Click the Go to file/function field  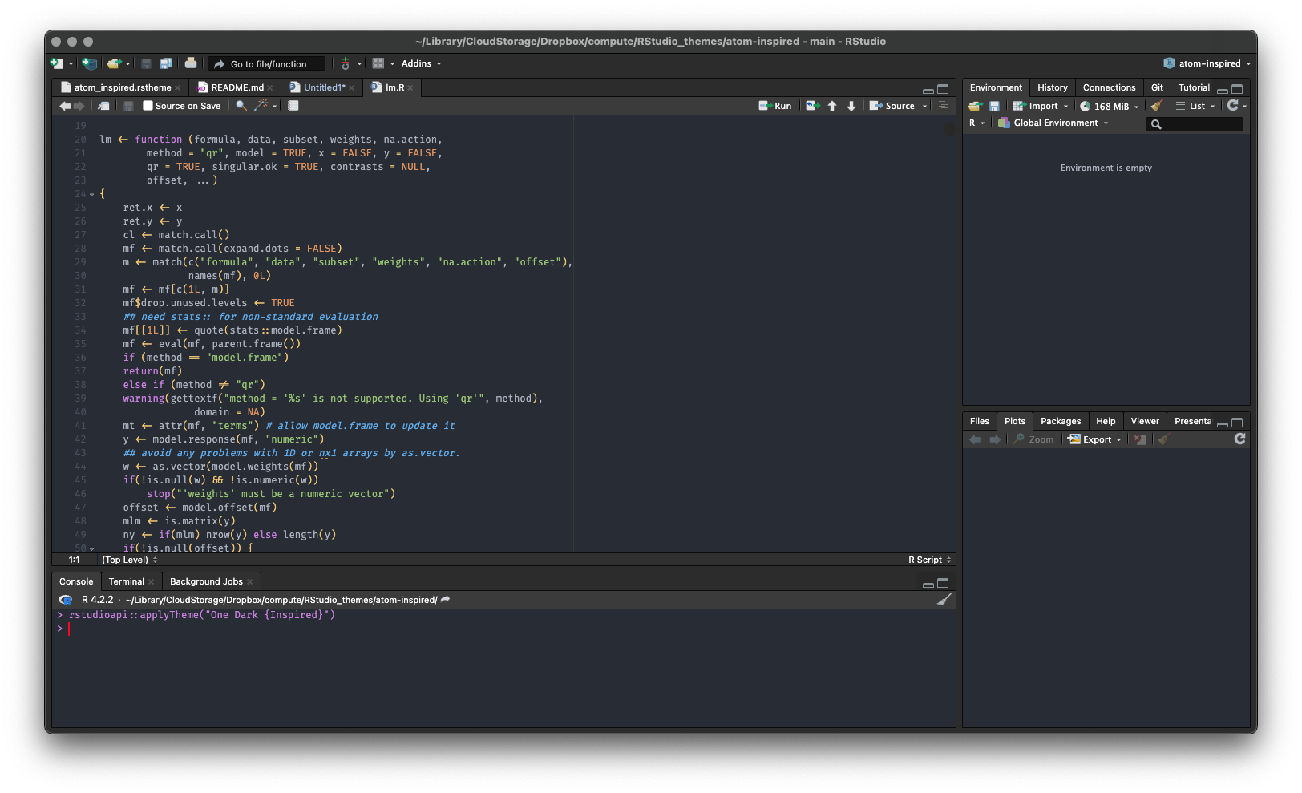pos(268,64)
